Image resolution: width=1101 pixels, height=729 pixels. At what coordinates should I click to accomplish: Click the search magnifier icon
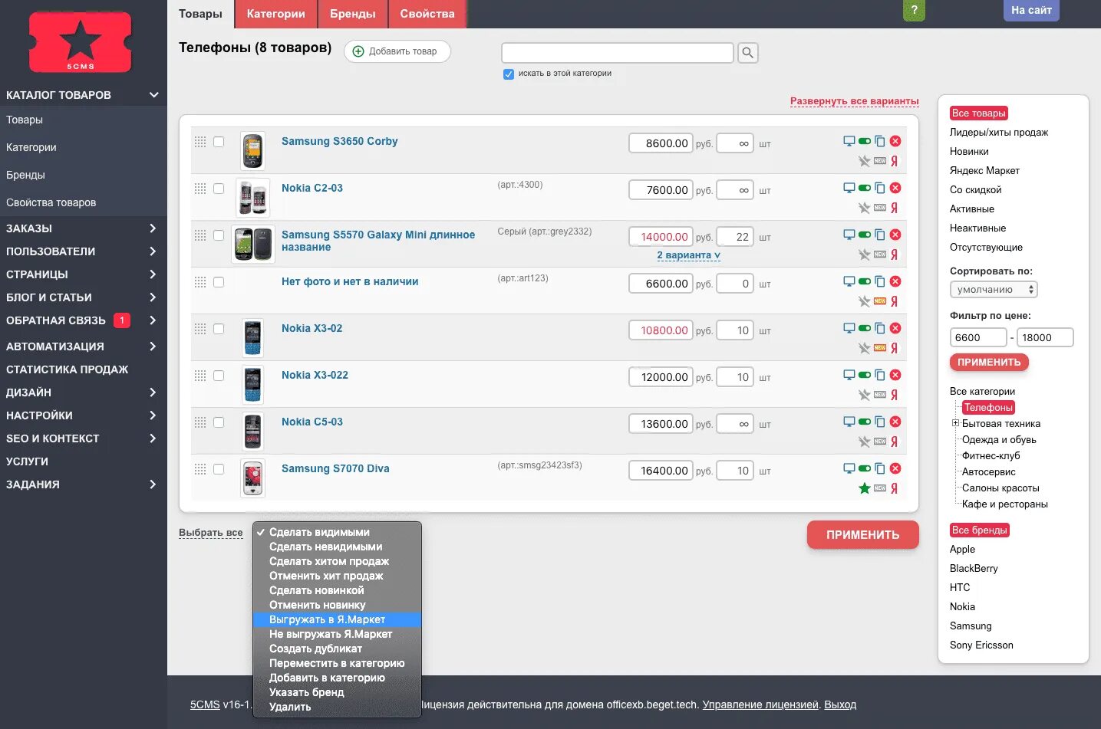[747, 53]
